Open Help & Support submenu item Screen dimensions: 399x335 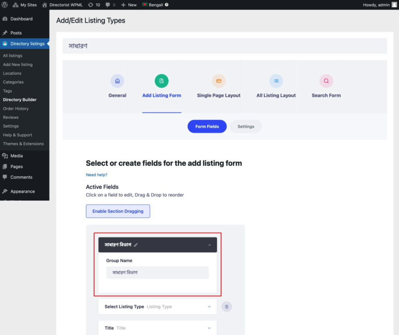(18, 135)
